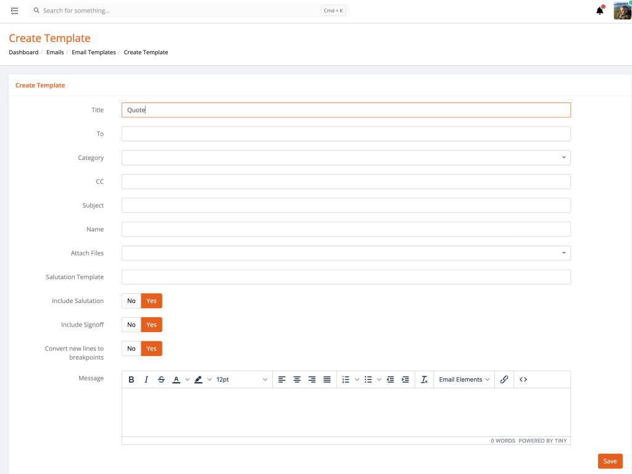Screen dimensions: 632x474
Task: Go to Email Templates breadcrumb
Action: 94,52
